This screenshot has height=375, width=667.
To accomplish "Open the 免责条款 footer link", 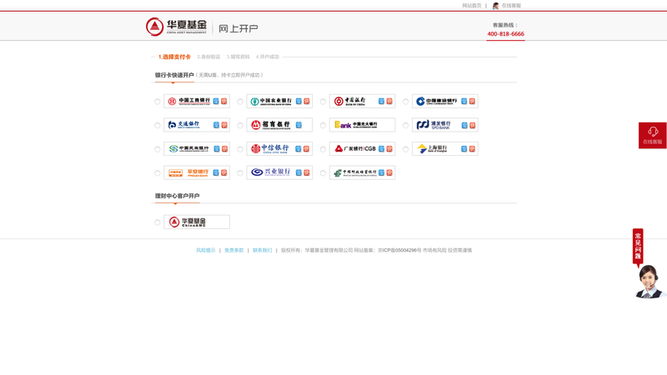I will [234, 251].
